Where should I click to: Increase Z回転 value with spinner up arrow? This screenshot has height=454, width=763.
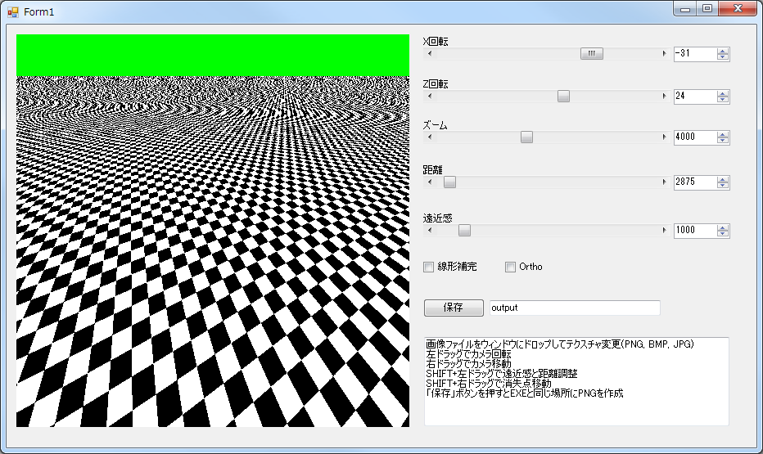click(723, 93)
